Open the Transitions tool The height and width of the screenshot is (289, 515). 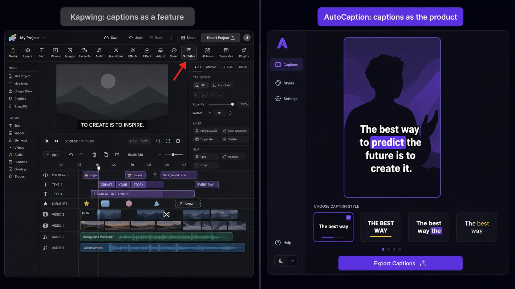coord(116,53)
